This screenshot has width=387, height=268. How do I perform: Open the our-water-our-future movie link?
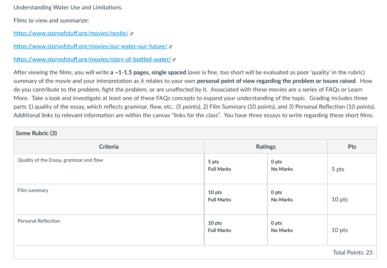click(x=90, y=46)
